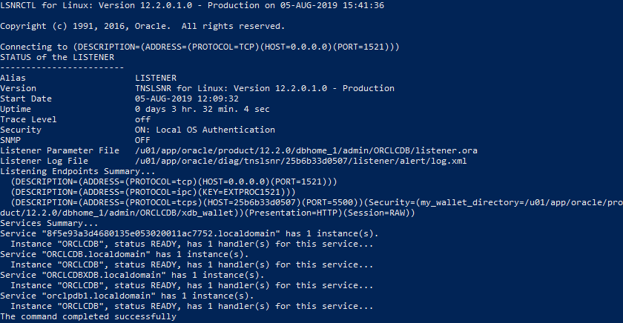Click the Start Date value
The image size is (623, 323).
pyautogui.click(x=187, y=98)
